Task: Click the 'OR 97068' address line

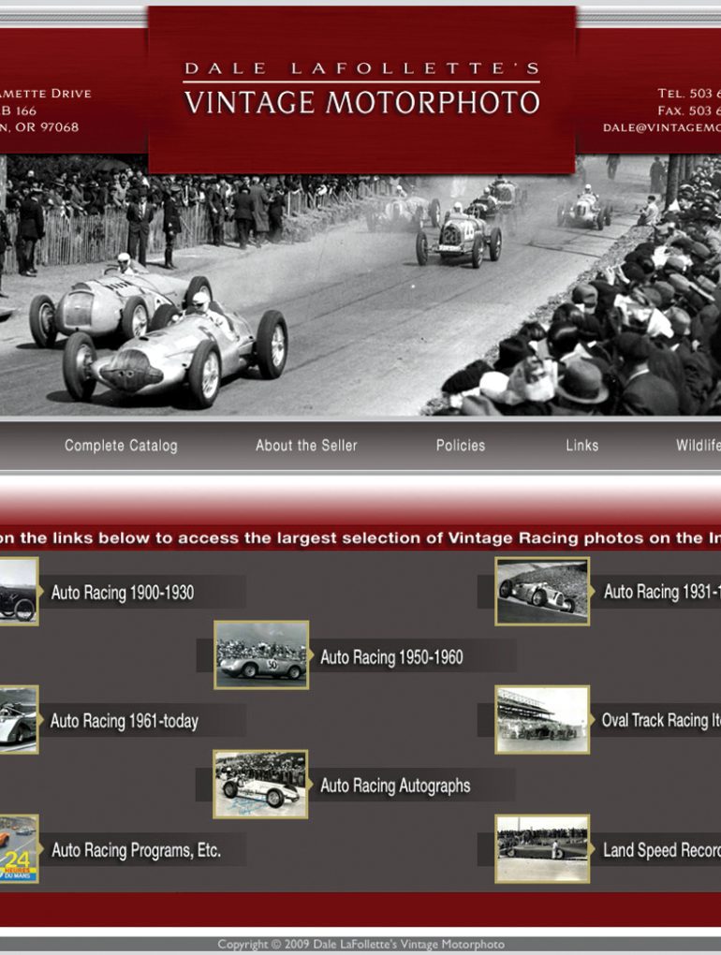Action: click(39, 127)
